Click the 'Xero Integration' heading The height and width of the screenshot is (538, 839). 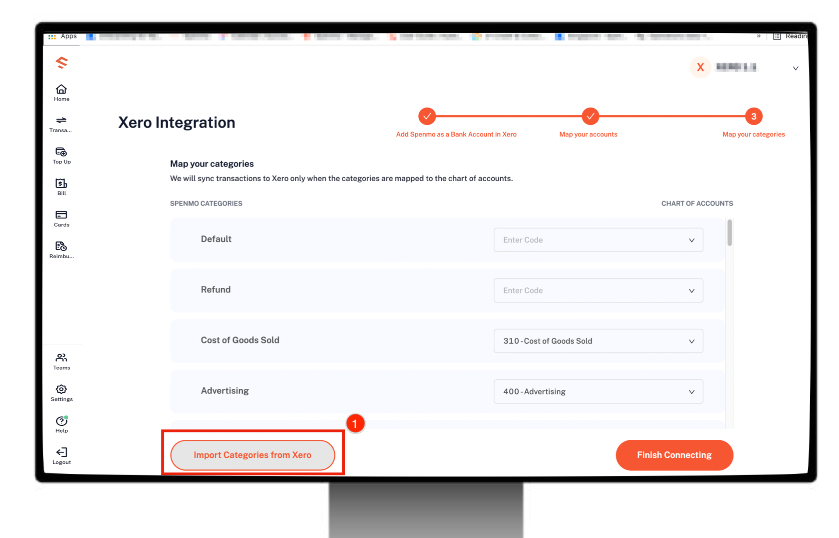pyautogui.click(x=177, y=123)
